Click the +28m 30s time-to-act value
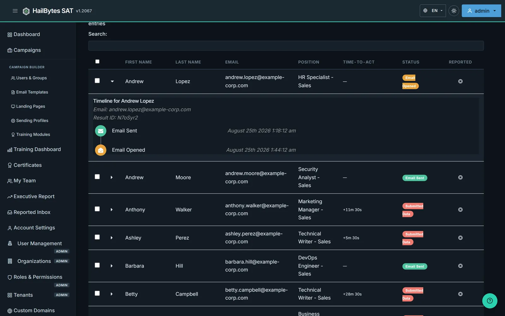Image resolution: width=505 pixels, height=316 pixels. click(x=352, y=294)
